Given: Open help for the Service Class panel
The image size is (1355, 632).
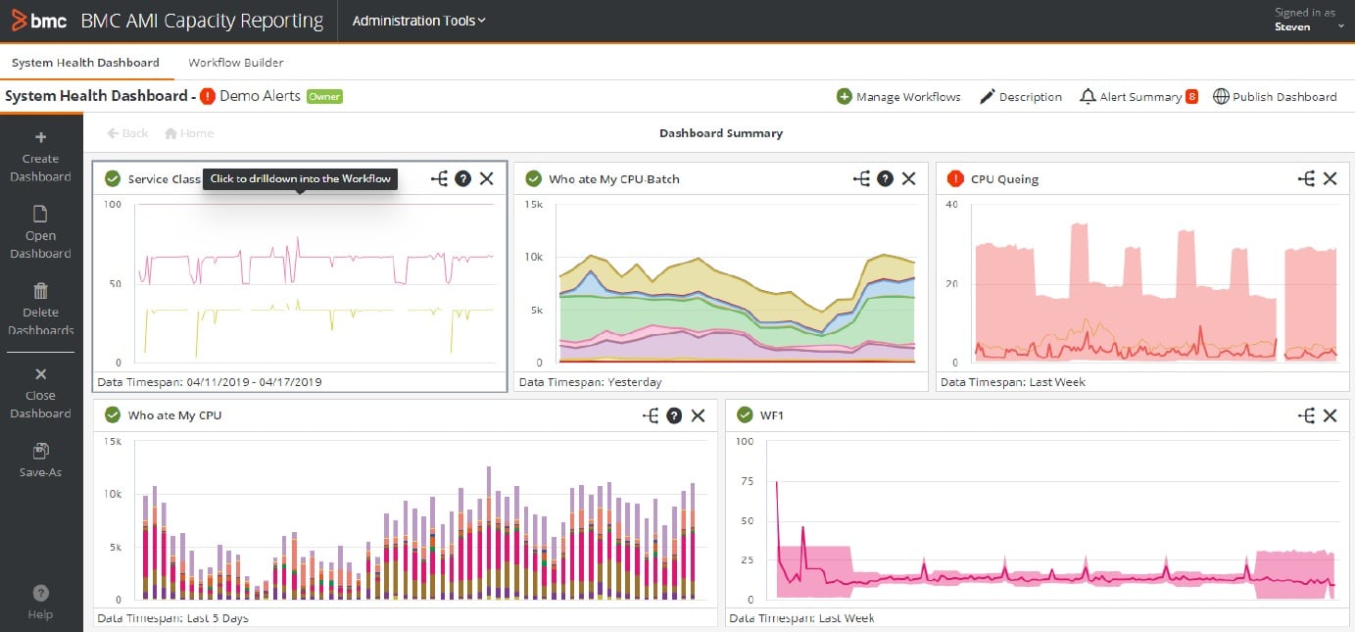Looking at the screenshot, I should point(463,178).
